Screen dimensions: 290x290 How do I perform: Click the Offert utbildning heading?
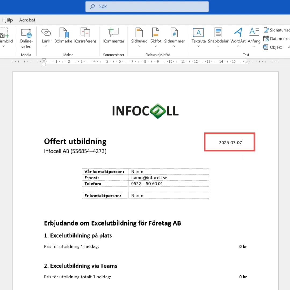coord(75,141)
